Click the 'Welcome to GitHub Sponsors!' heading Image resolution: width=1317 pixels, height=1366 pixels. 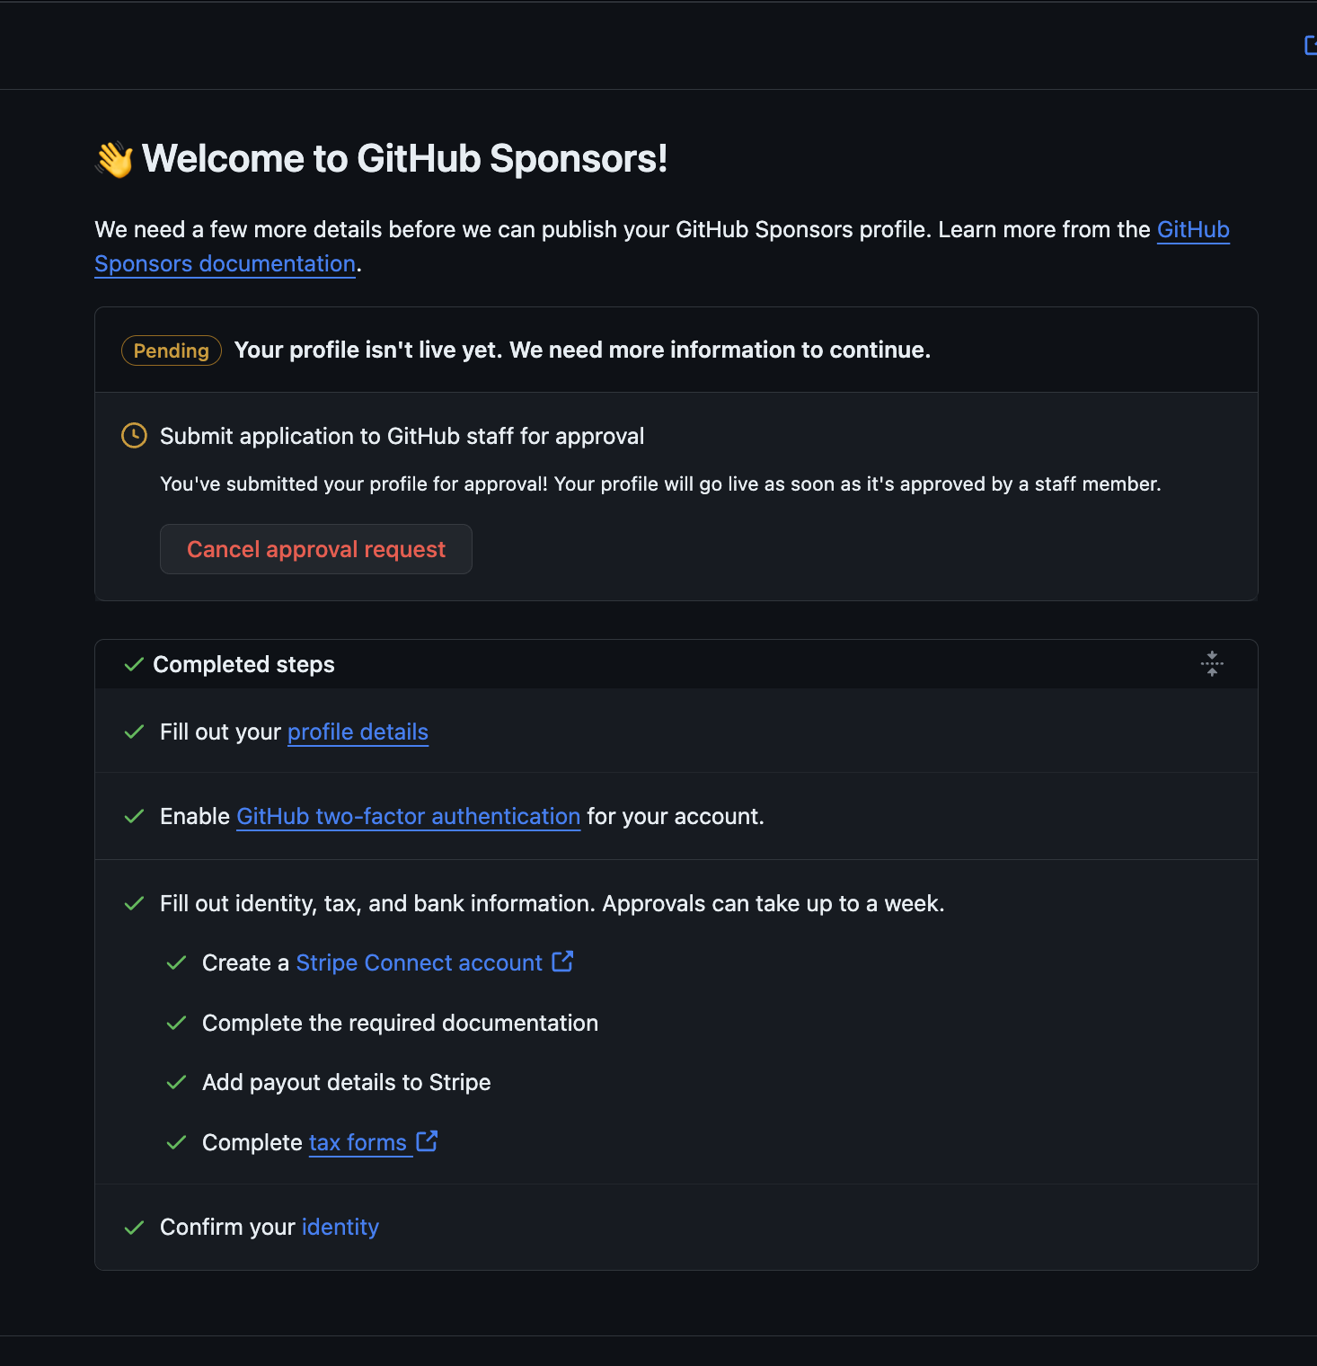pyautogui.click(x=404, y=159)
